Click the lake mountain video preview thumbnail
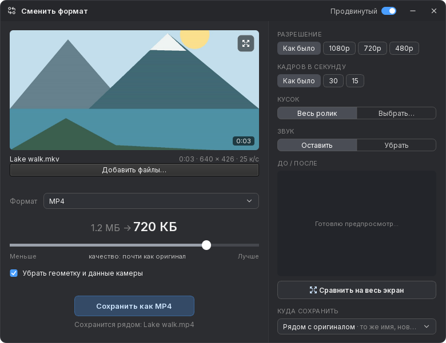 coord(134,90)
